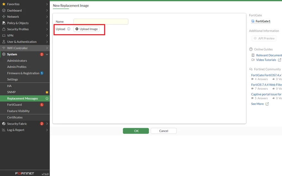The height and width of the screenshot is (176, 282).
Task: Open the FortiOS 7.4.4 Web Filter post
Action: (267, 85)
